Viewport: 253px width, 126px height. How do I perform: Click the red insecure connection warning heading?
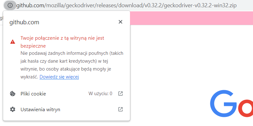click(x=62, y=42)
